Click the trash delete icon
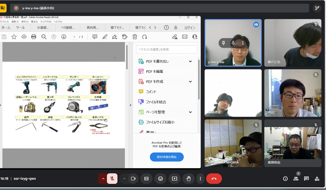 [135, 37]
